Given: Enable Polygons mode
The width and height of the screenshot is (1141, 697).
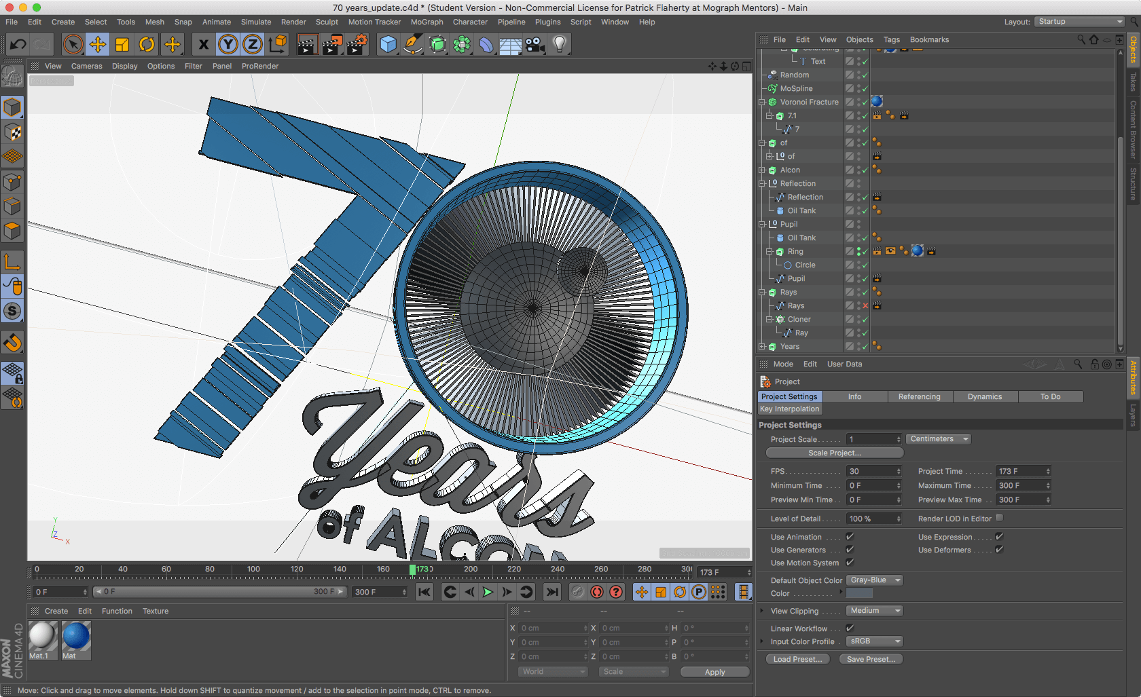Looking at the screenshot, I should (x=12, y=230).
